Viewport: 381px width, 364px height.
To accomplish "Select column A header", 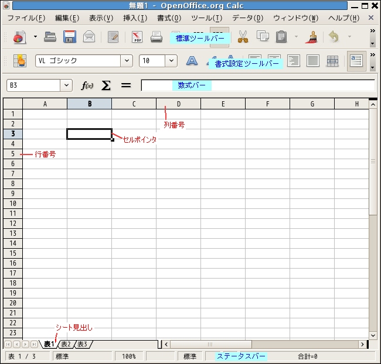I will (45, 104).
